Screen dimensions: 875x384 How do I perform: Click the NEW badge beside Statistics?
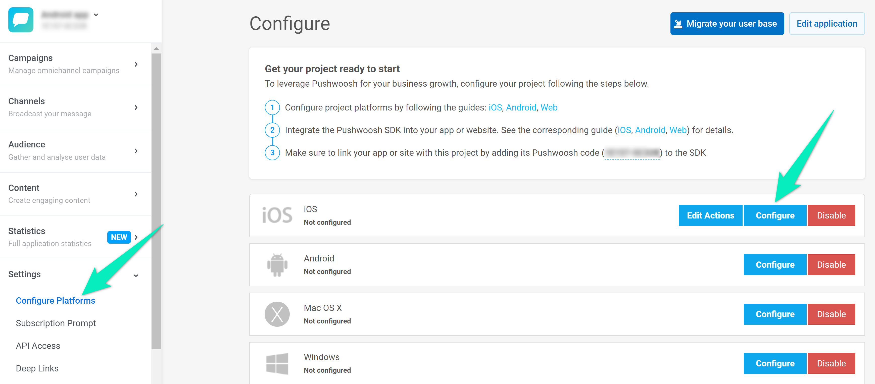119,237
